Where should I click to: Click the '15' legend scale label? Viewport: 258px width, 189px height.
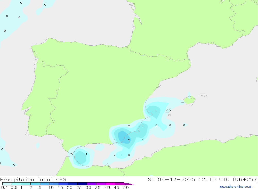(x=60, y=187)
